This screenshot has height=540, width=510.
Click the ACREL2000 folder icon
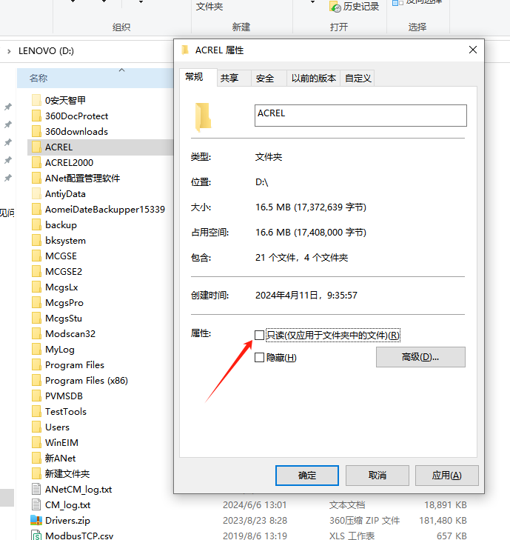36,162
